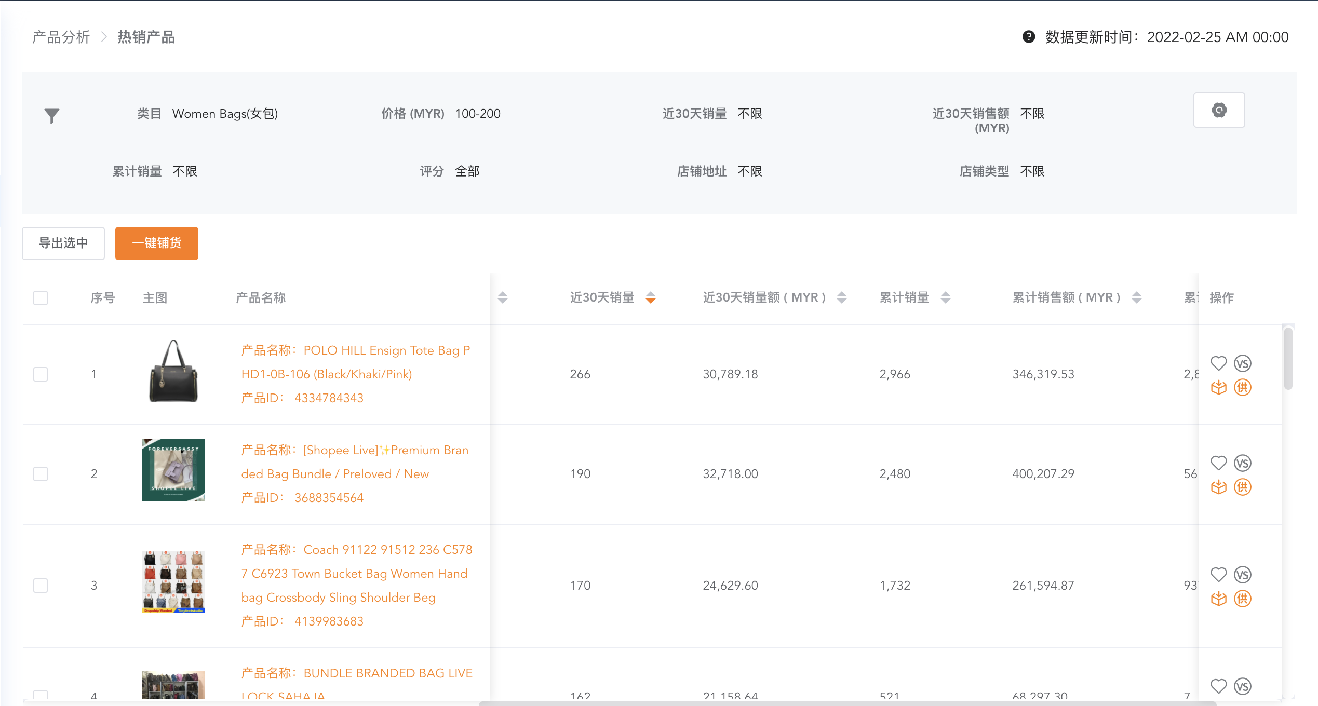Click 不限 next to 店铺类型 filter
This screenshot has height=706, width=1318.
click(x=1032, y=171)
